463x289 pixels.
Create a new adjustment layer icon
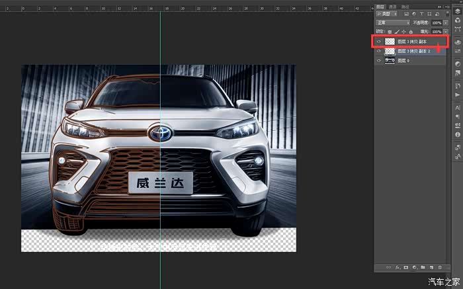pyautogui.click(x=415, y=267)
